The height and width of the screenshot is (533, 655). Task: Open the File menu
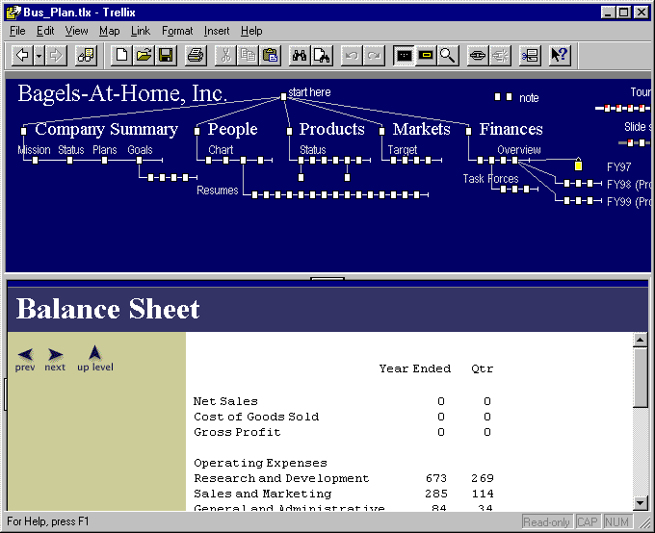(17, 31)
